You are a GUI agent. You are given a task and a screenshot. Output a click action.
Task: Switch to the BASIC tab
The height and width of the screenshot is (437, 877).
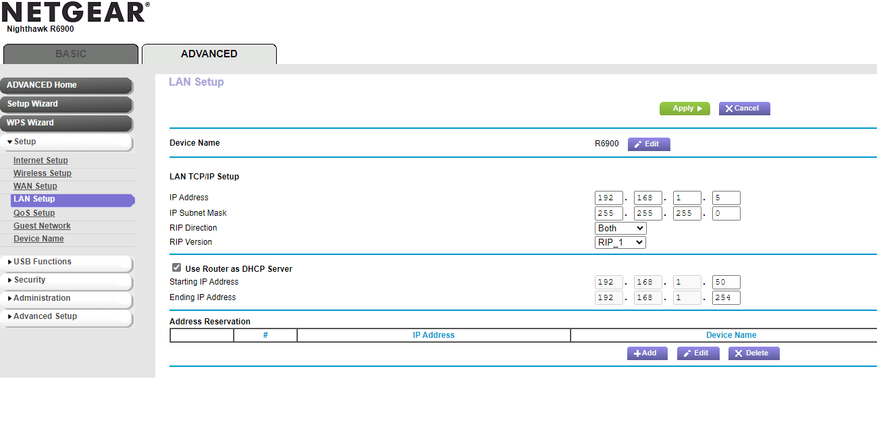tap(70, 54)
